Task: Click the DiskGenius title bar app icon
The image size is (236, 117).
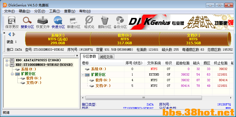Action: tap(5, 5)
